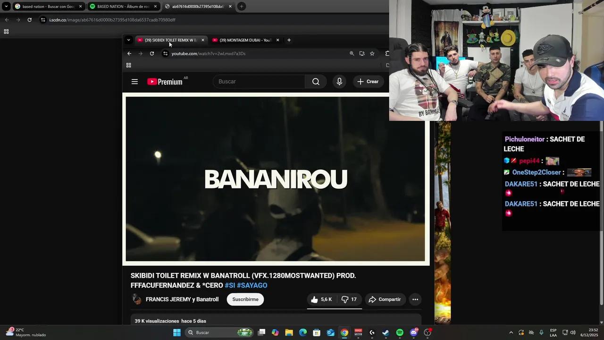Switch to Google Chrome on the taskbar
The image size is (604, 340).
tap(344, 332)
